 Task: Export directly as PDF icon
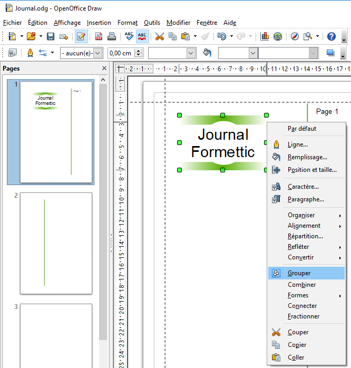(x=99, y=36)
